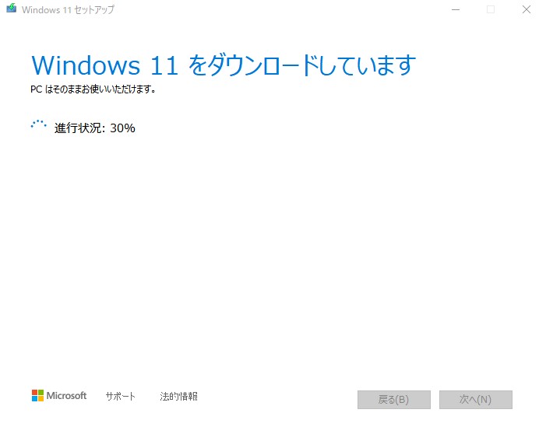Click the PC はそのままお使いいただけます subtitle

point(93,89)
